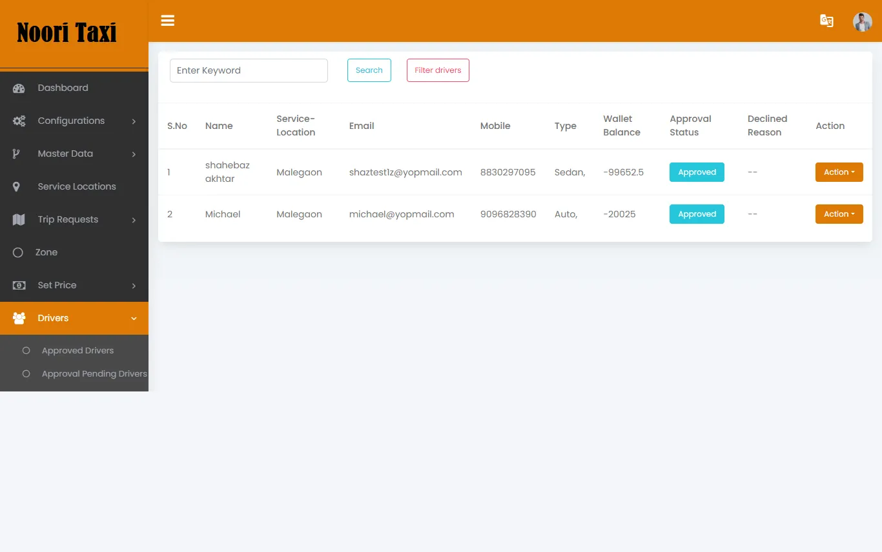Select the Approval Pending Drivers radio circle
The image size is (882, 552).
point(26,373)
